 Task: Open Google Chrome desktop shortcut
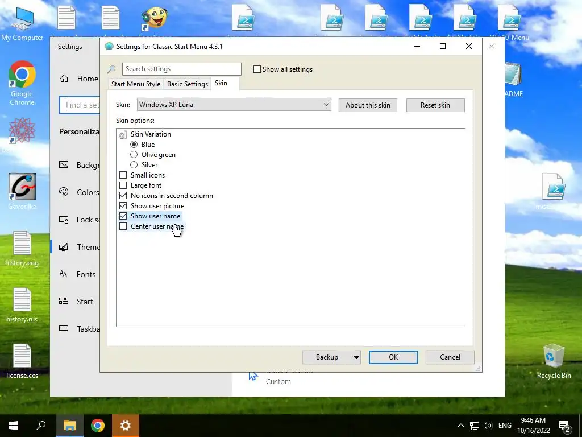[x=22, y=83]
